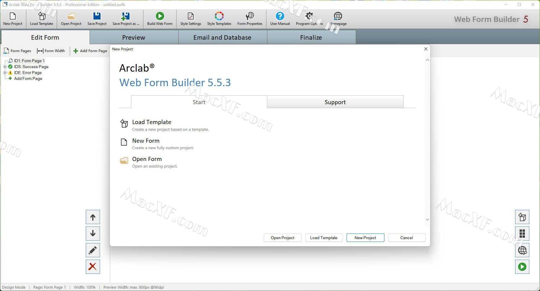Open Form Properties in the toolbar
This screenshot has height=291, width=540.
click(x=250, y=19)
